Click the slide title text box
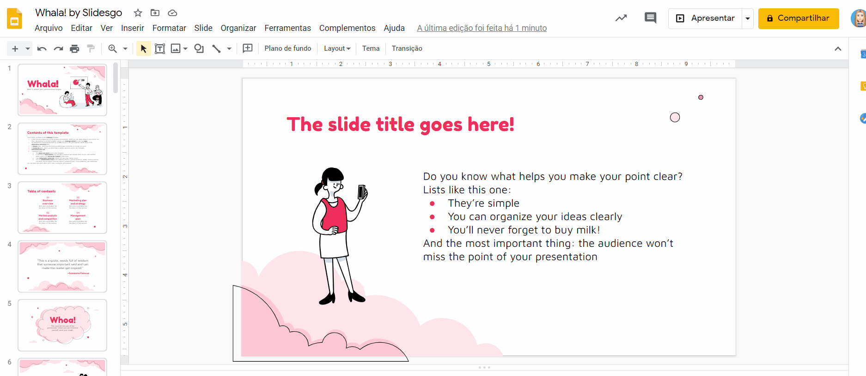The width and height of the screenshot is (866, 376). [x=400, y=125]
